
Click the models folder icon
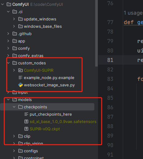pos(15,99)
